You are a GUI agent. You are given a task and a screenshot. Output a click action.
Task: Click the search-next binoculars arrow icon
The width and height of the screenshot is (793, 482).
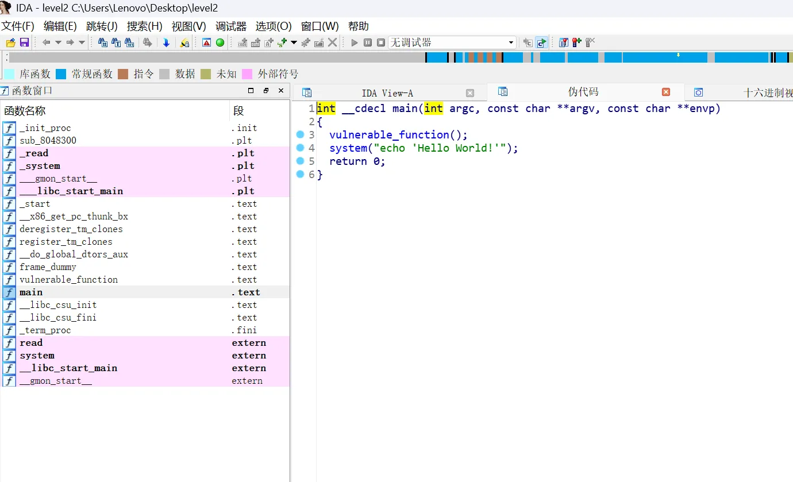click(x=148, y=43)
